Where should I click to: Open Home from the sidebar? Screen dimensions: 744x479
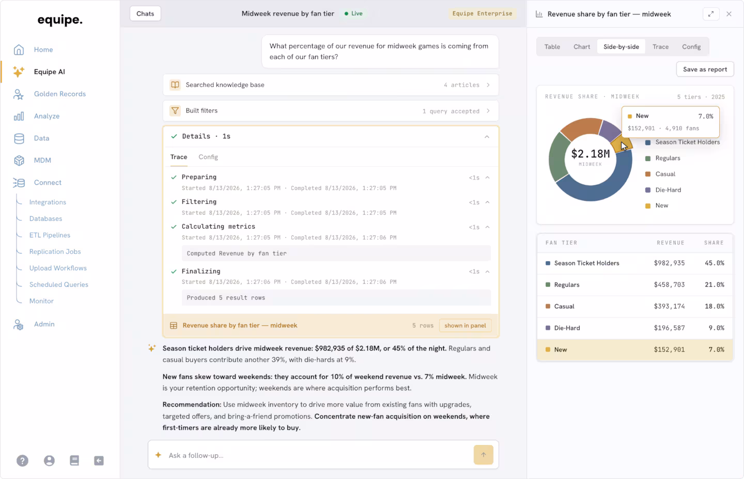pyautogui.click(x=43, y=50)
